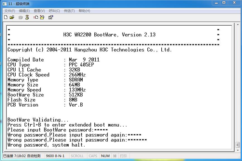The height and width of the screenshot is (161, 242).
Task: Click the 已连接 7:18:02 status entry
Action: pyautogui.click(x=14, y=156)
